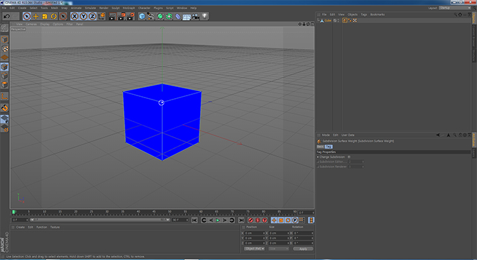Open Object Manager Tags menu
Image resolution: width=477 pixels, height=260 pixels.
[x=364, y=15]
